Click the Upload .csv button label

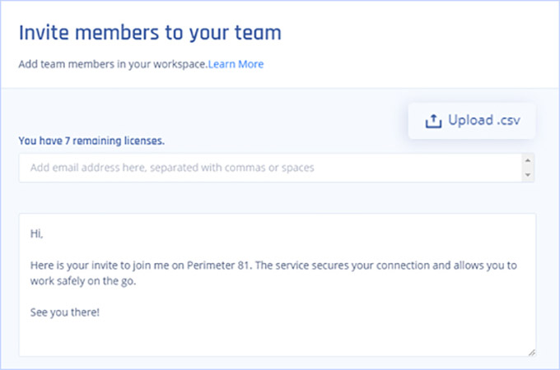click(x=484, y=121)
